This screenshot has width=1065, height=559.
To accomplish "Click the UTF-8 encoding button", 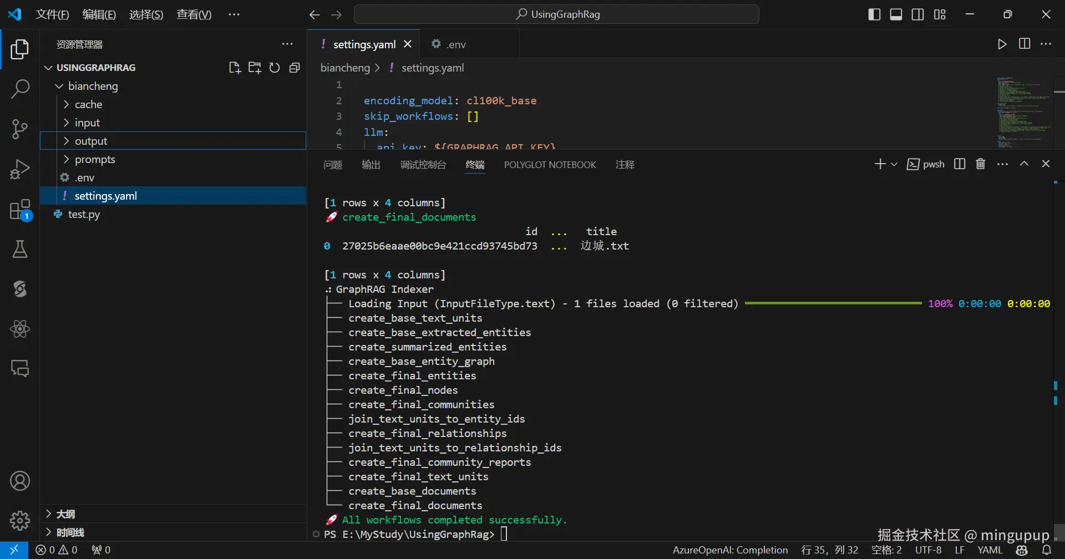I will click(x=928, y=550).
